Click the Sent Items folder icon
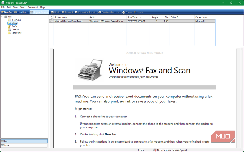This screenshot has height=152, width=244. click(9, 33)
